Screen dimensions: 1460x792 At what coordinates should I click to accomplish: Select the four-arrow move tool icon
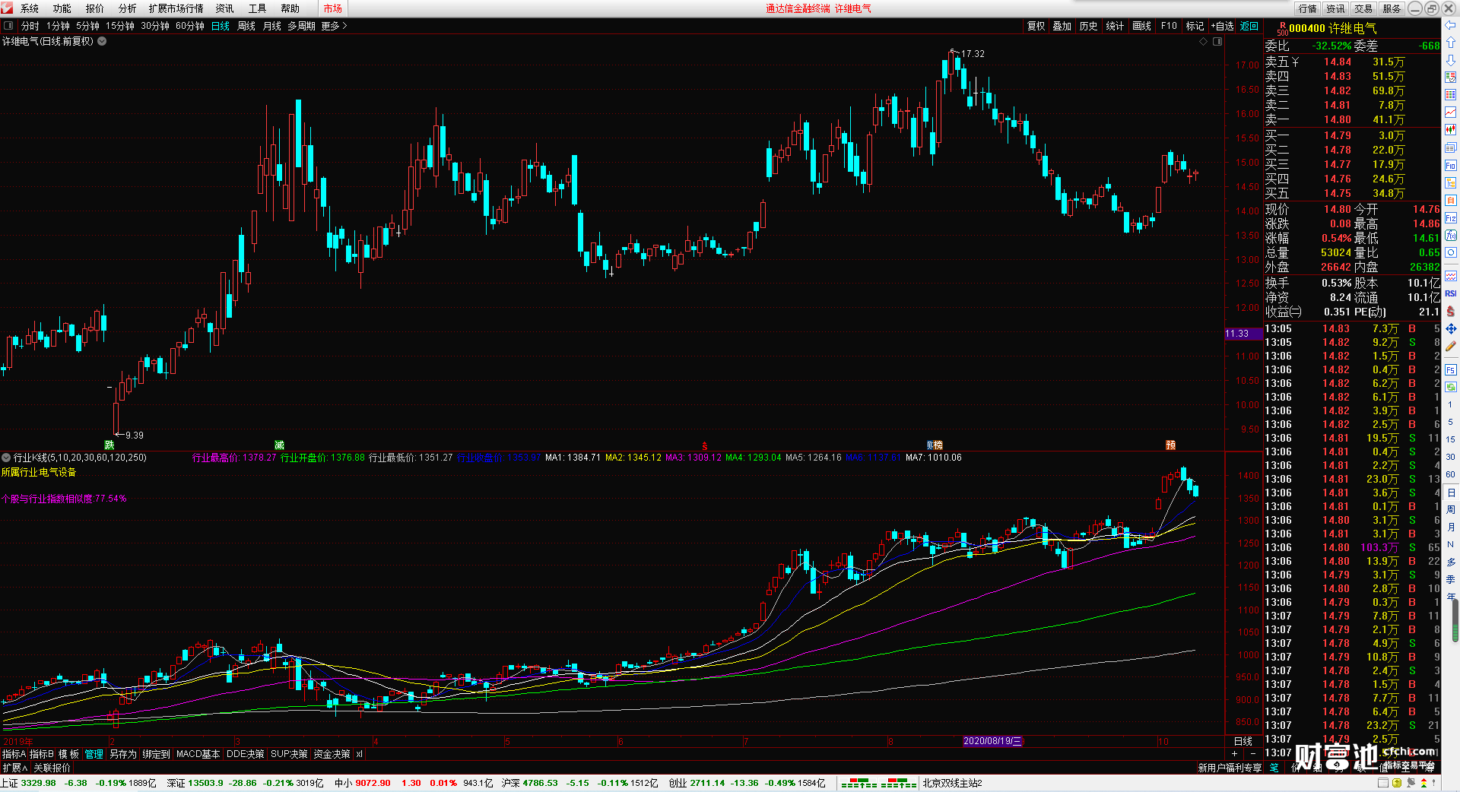[1450, 328]
